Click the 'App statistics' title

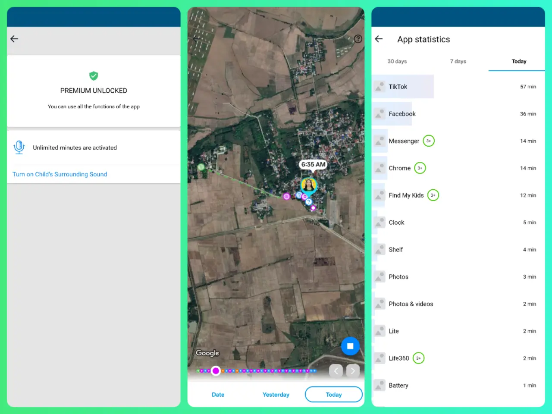point(423,39)
